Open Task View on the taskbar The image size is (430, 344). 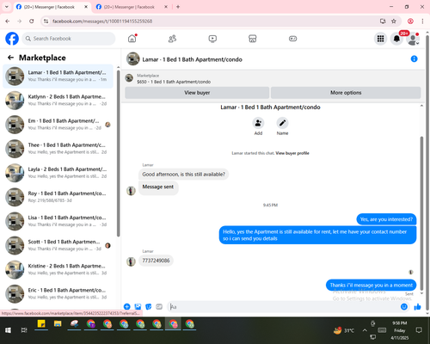[24, 330]
